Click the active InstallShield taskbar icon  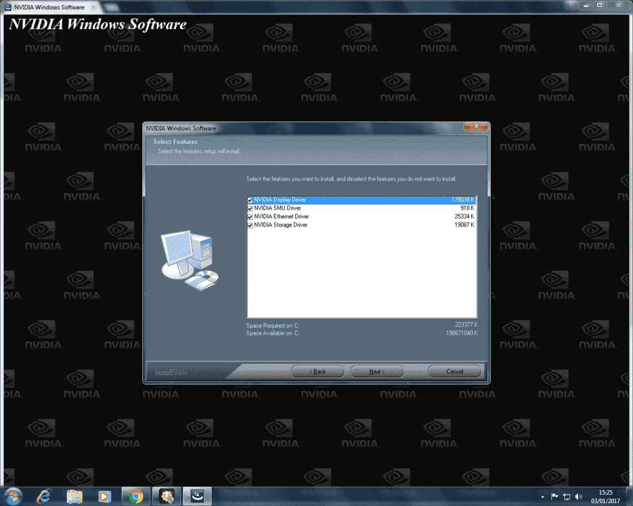coord(197,496)
